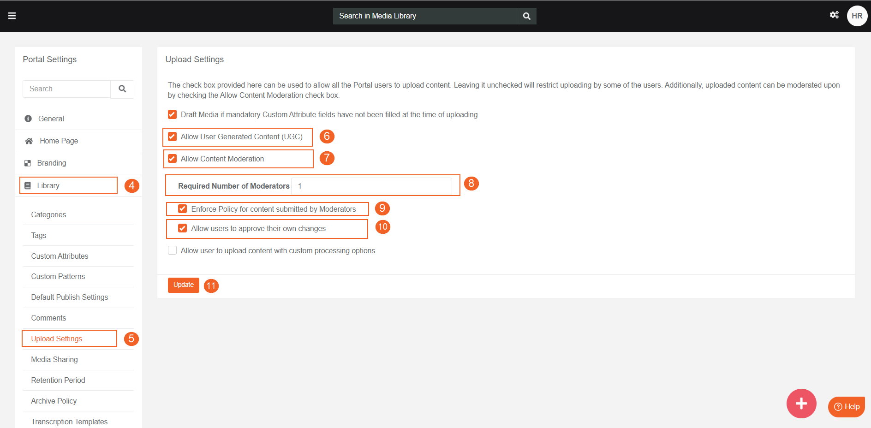This screenshot has width=871, height=428.
Task: Click the Portal Settings panel title
Action: coord(50,59)
